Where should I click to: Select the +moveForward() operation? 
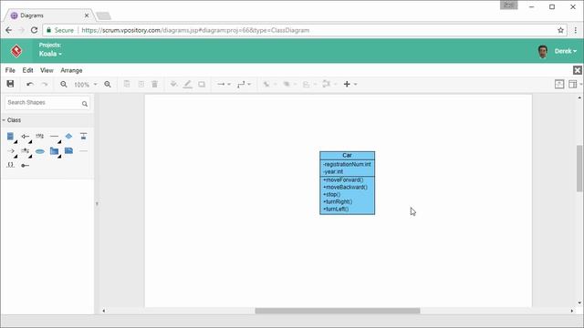[343, 180]
